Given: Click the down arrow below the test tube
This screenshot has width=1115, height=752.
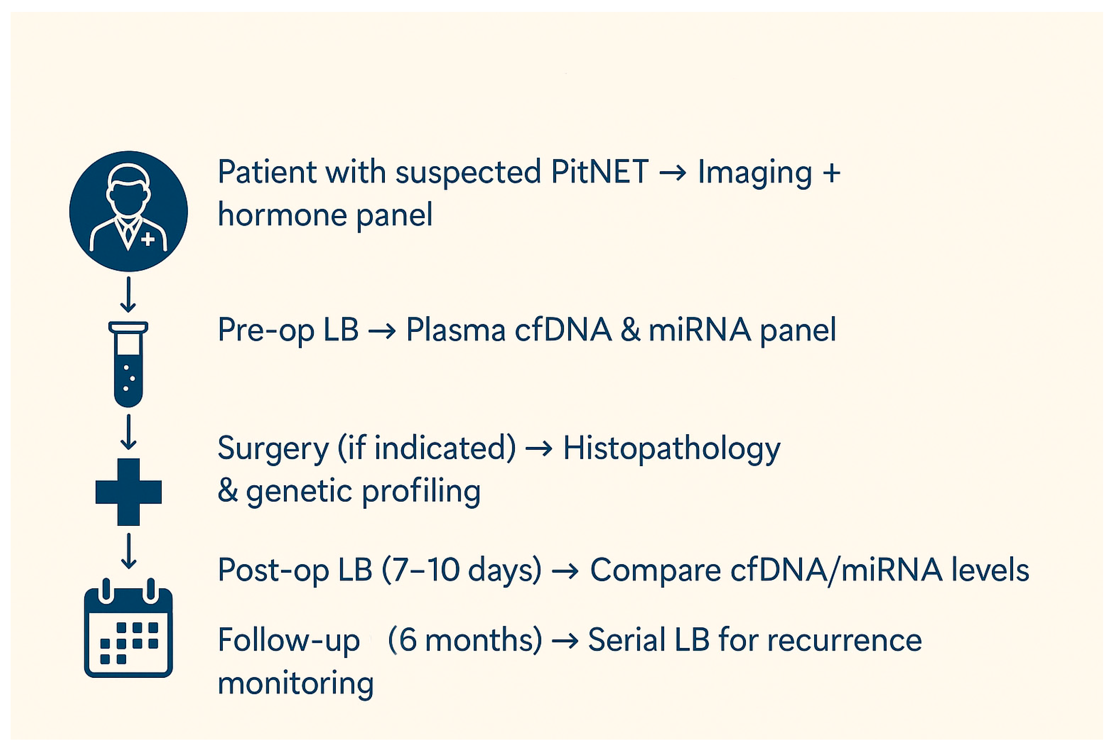Looking at the screenshot, I should pyautogui.click(x=128, y=432).
